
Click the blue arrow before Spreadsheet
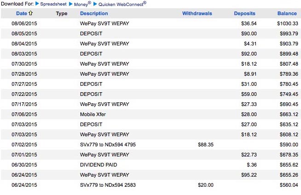click(x=37, y=4)
